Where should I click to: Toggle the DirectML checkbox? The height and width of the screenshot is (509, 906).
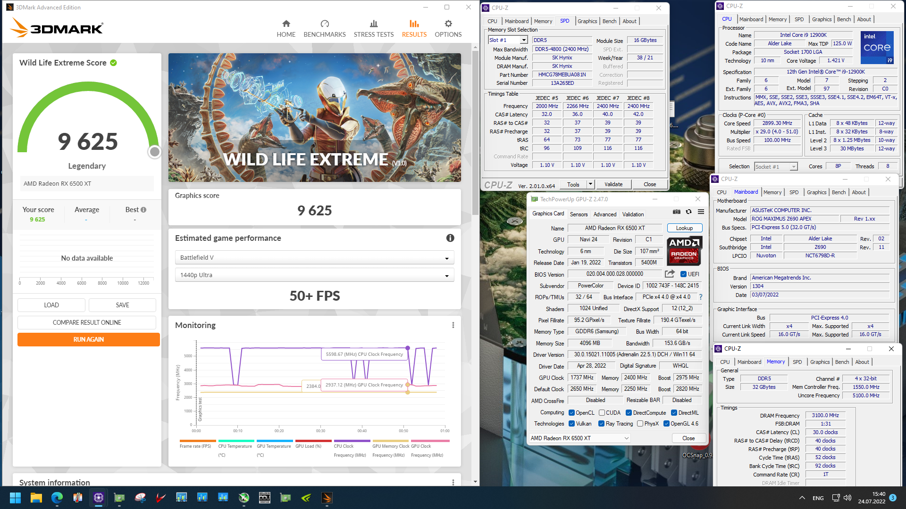click(674, 412)
